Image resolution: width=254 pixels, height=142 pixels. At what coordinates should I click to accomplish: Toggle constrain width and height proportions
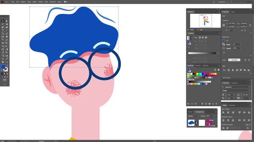pyautogui.click(x=250, y=25)
